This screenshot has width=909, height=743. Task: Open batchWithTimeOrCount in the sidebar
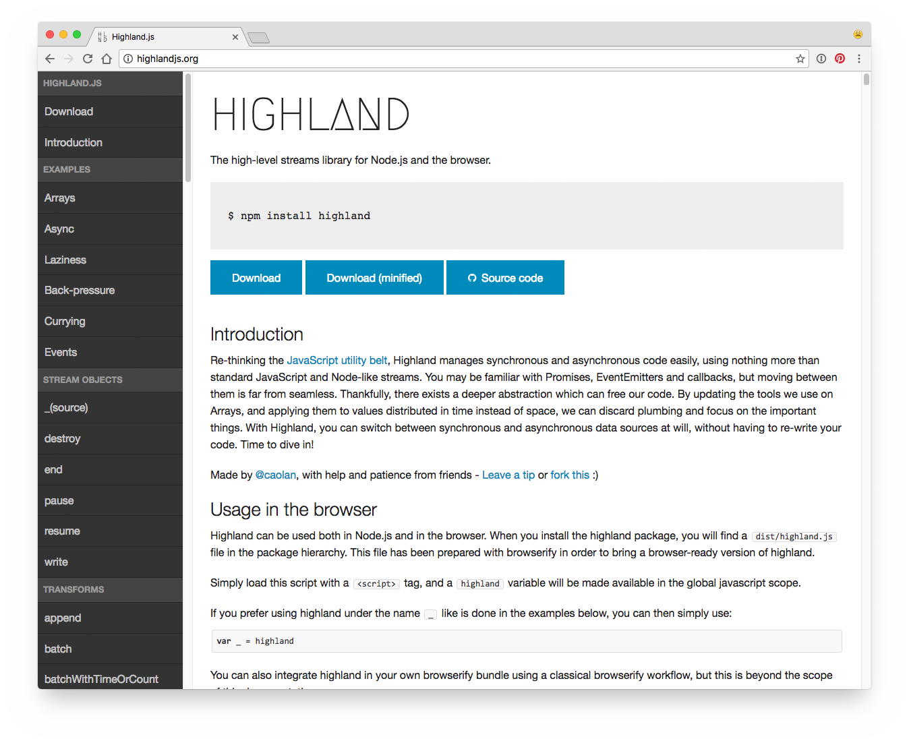point(110,678)
